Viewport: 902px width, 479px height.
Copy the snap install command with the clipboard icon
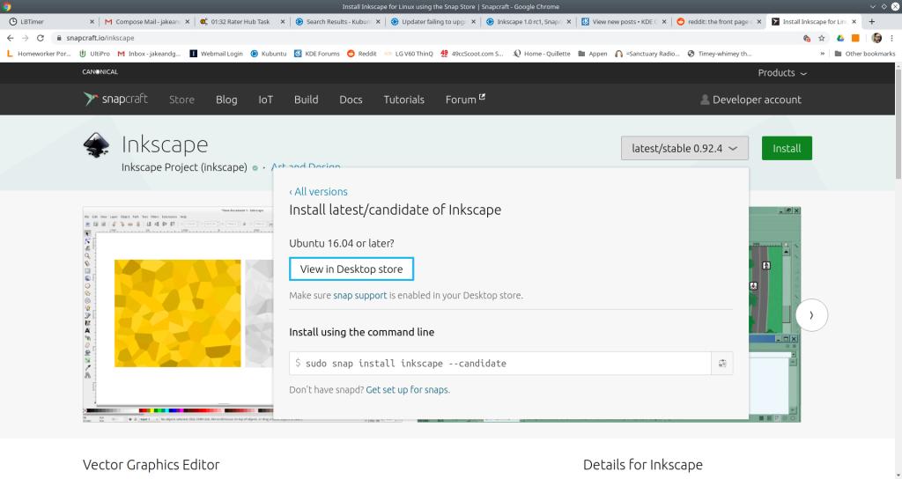point(721,364)
